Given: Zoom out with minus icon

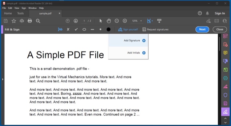Looking at the screenshot, I should [x=117, y=21].
